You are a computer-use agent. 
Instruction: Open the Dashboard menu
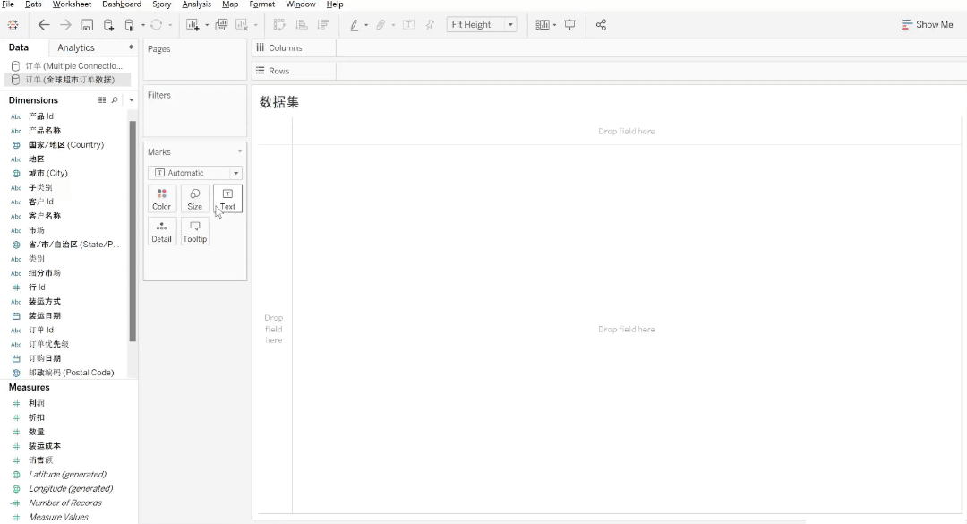pos(122,4)
